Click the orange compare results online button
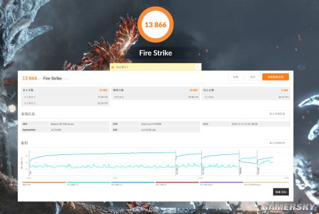Viewport: 319px width, 214px height. [x=275, y=77]
